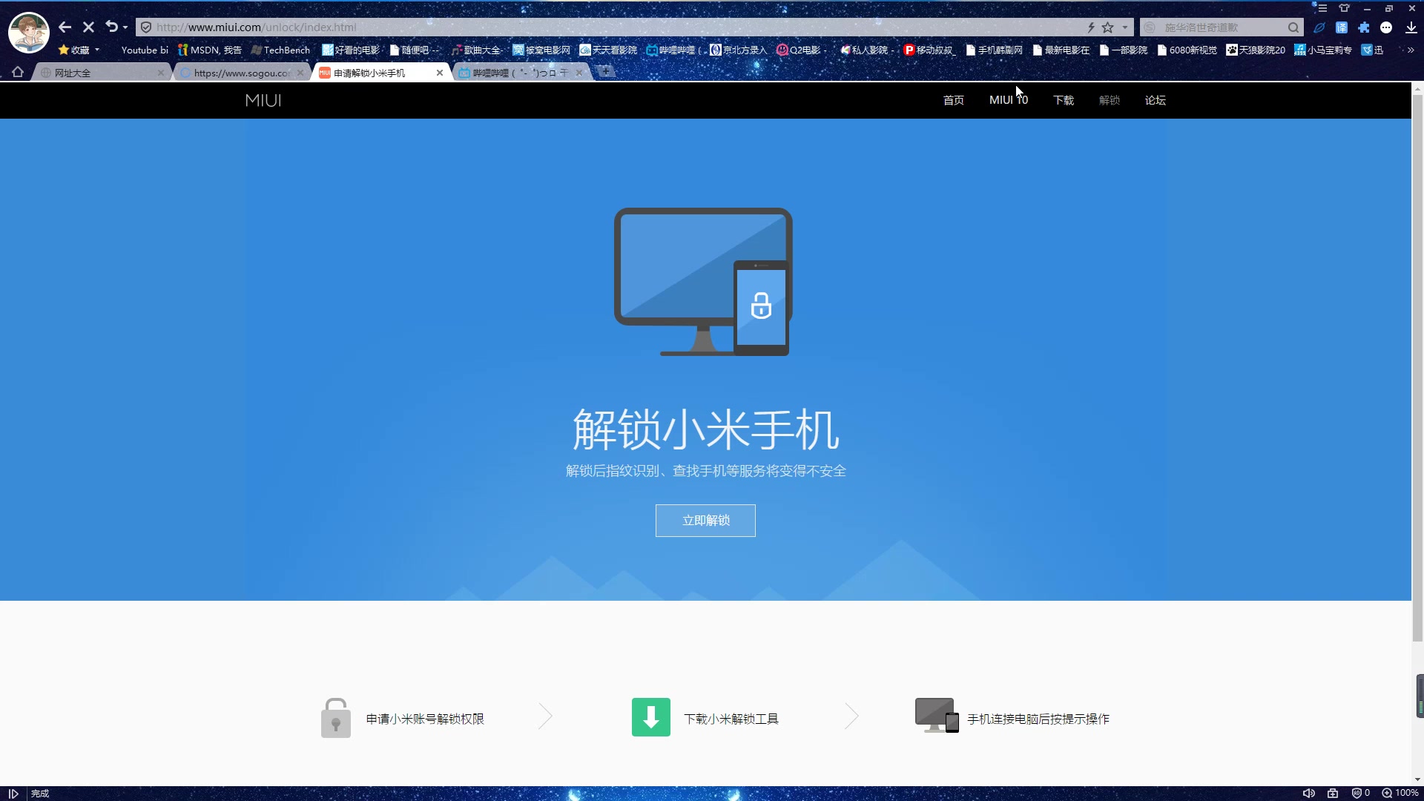Click the 立即解锁 button
The image size is (1424, 801).
(705, 521)
